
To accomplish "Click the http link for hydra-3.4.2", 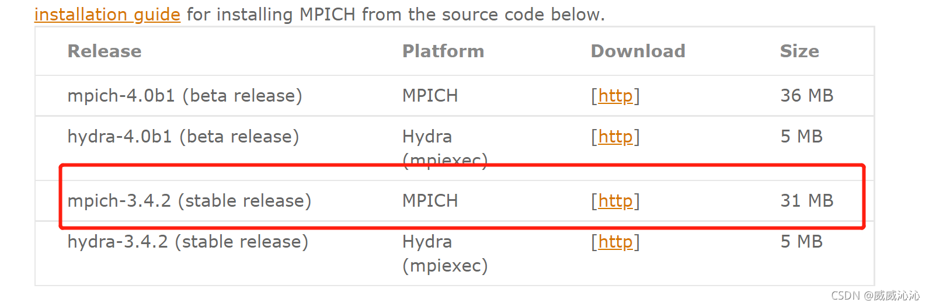I will point(615,241).
